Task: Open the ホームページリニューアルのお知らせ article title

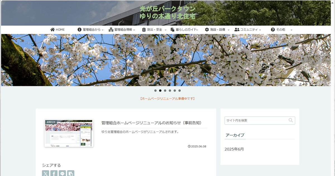Action: pos(151,123)
